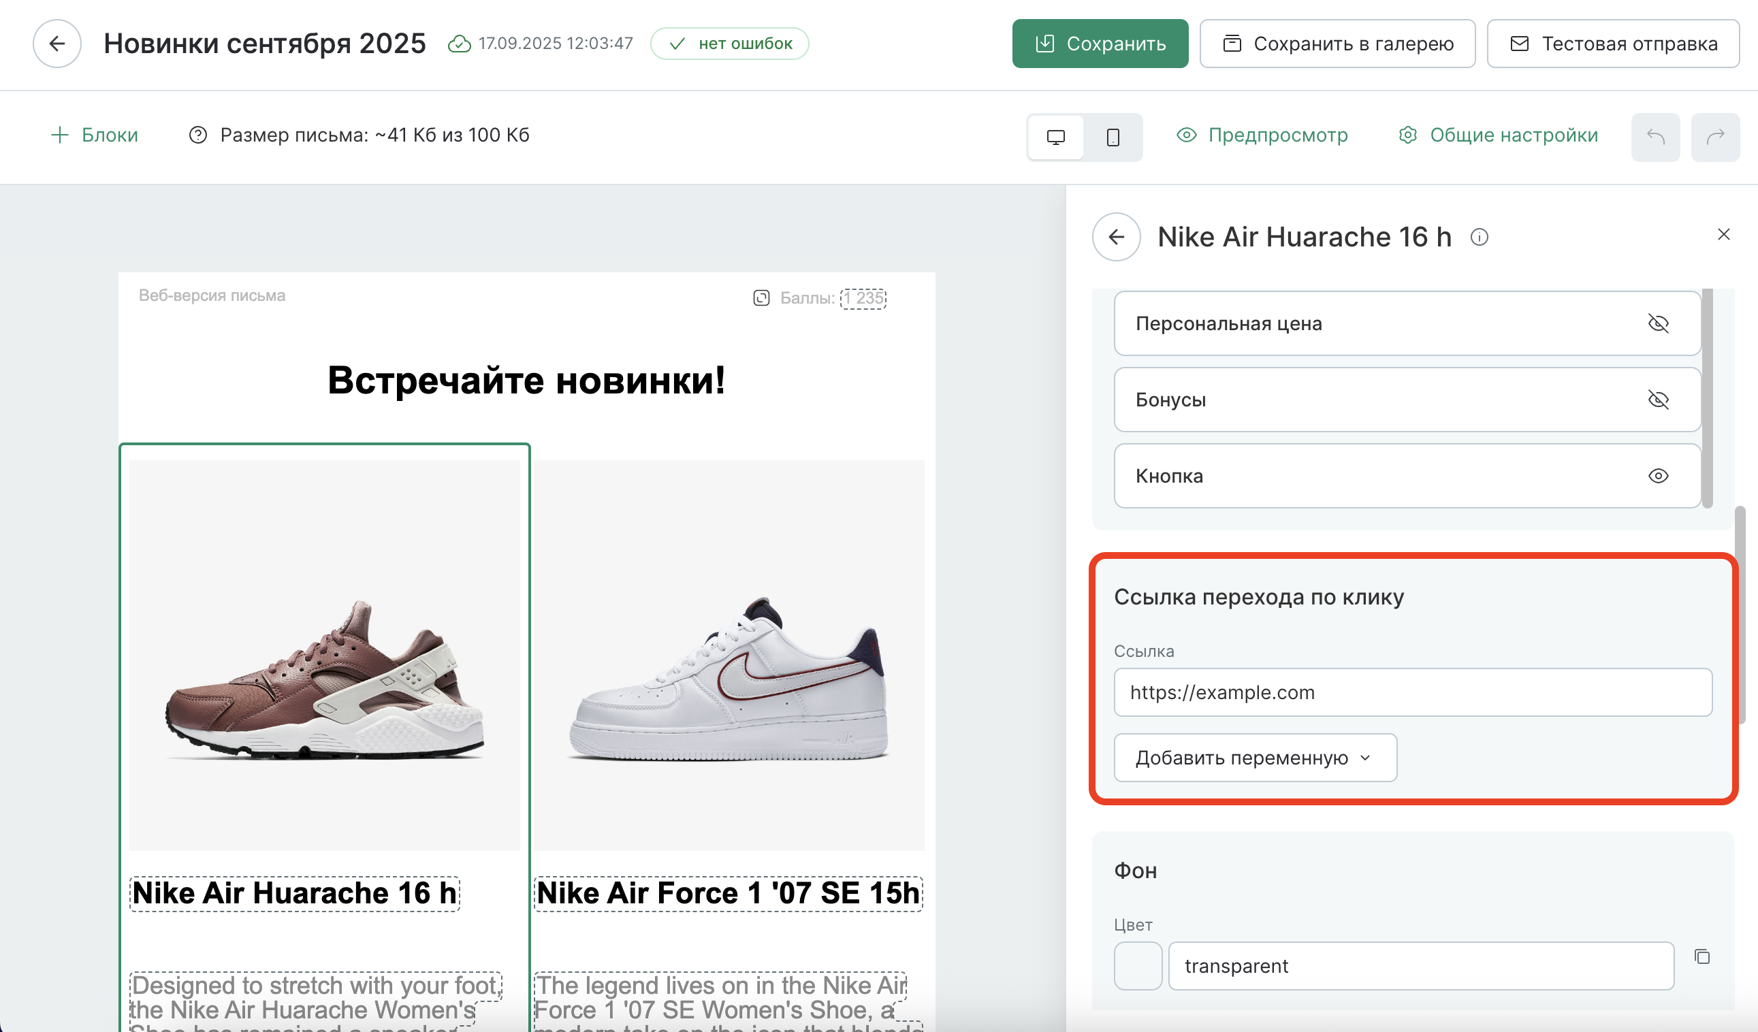Copy background color with the copy icon
This screenshot has width=1758, height=1032.
coord(1702,956)
